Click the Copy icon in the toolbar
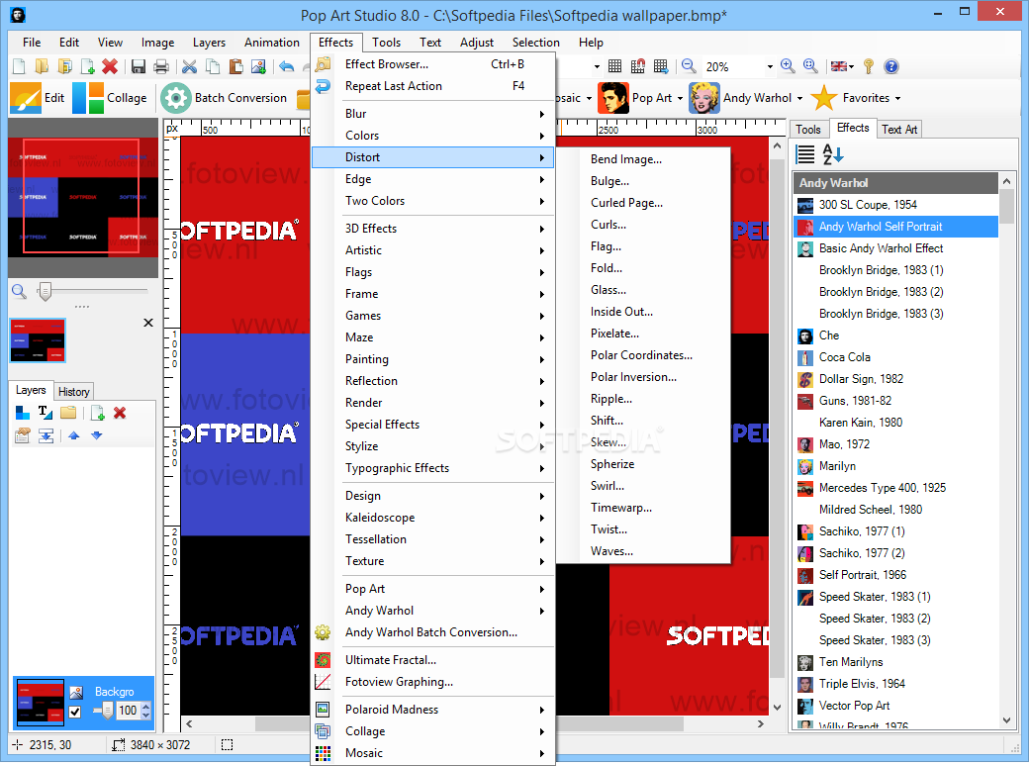This screenshot has height=766, width=1029. (x=213, y=66)
